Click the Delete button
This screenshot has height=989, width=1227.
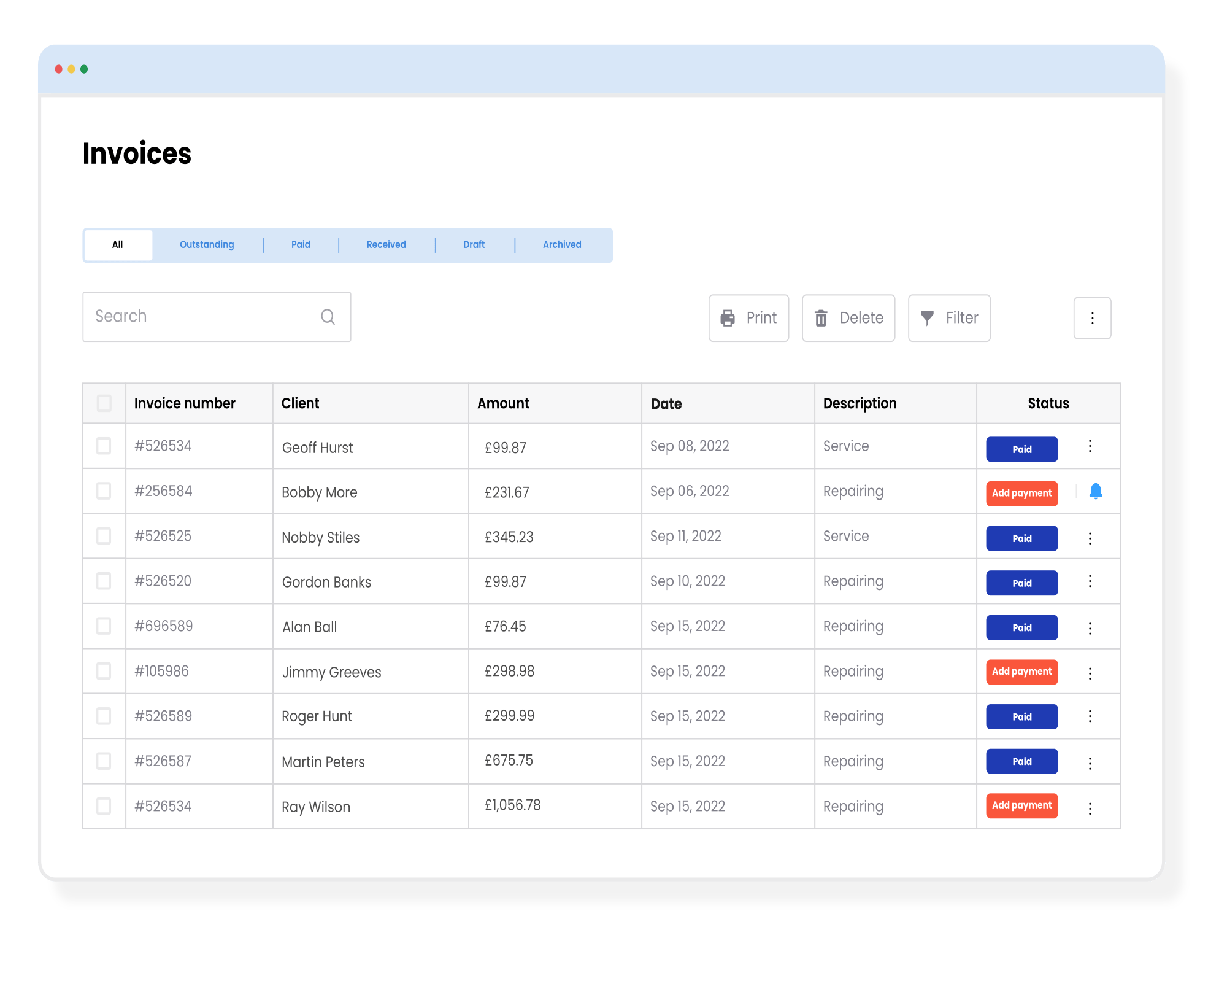(848, 318)
